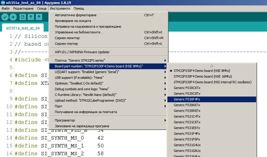Viewport: 267px width, 157px height.
Task: Choose STM32F030F4 Demo board (HSE 16Mhz)
Action: [x=203, y=76]
